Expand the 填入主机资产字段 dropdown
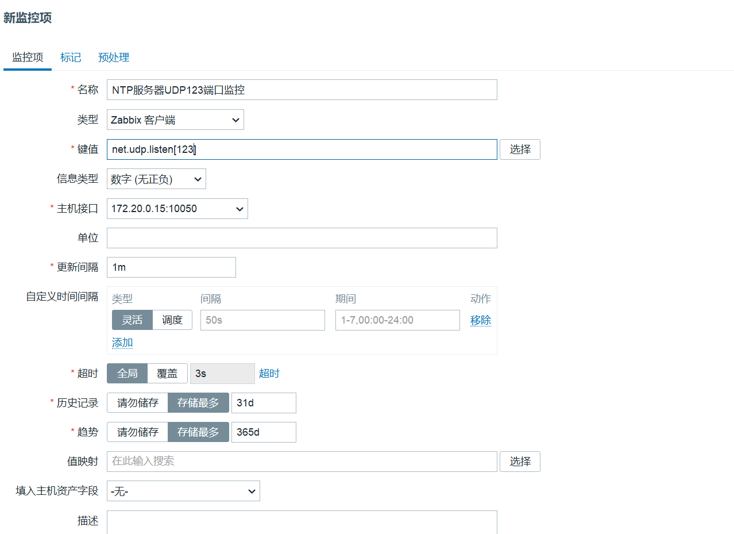This screenshot has width=734, height=534. pos(183,491)
